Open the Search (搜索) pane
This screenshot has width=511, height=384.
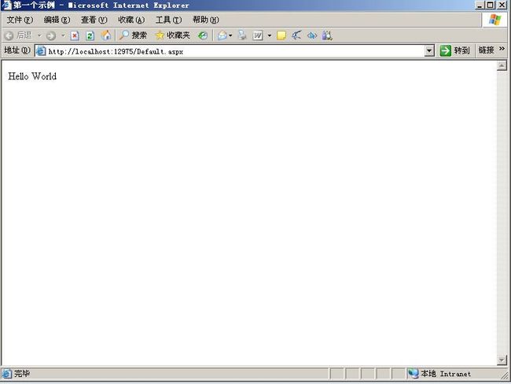pos(133,35)
